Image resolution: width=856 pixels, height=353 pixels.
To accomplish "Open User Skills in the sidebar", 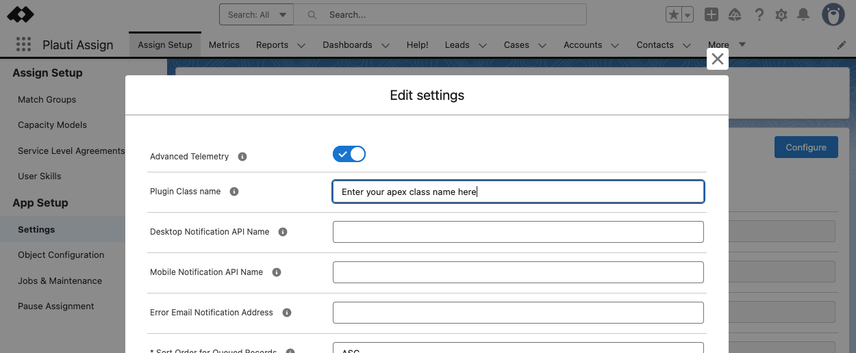I will [39, 176].
